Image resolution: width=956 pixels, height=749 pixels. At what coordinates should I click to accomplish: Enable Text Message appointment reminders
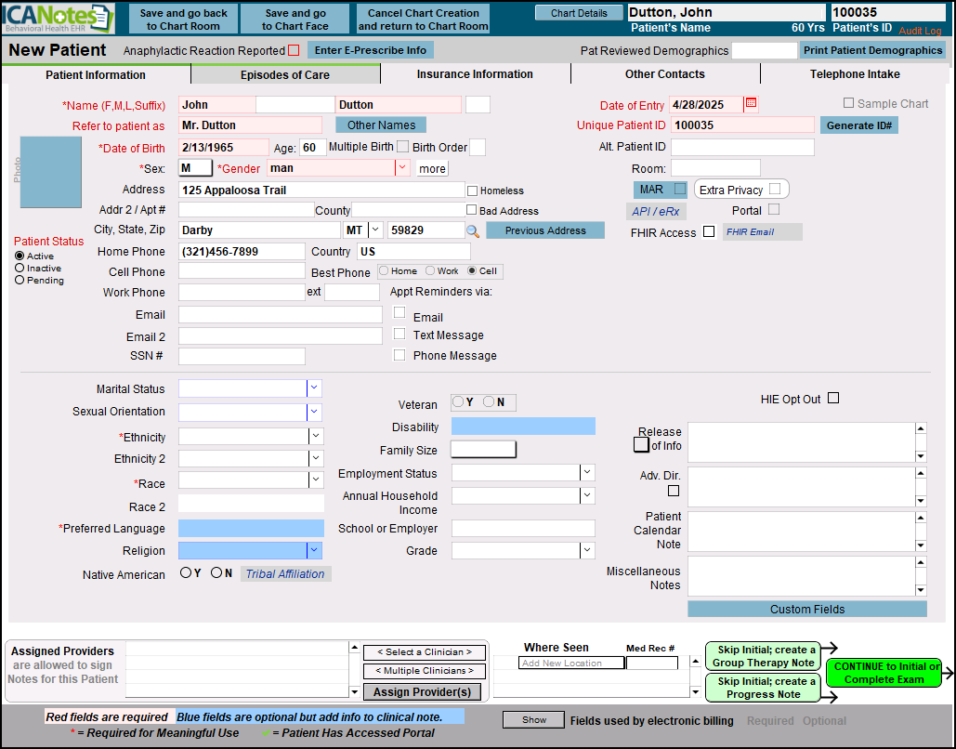click(399, 335)
